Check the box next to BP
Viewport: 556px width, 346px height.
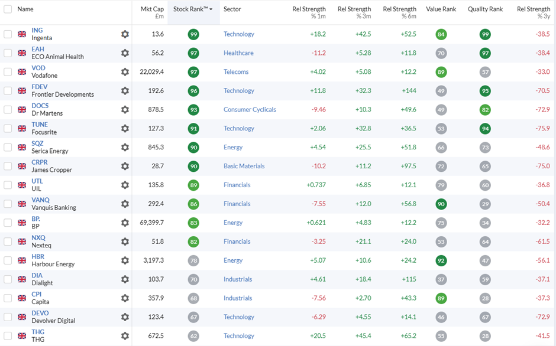tap(8, 223)
